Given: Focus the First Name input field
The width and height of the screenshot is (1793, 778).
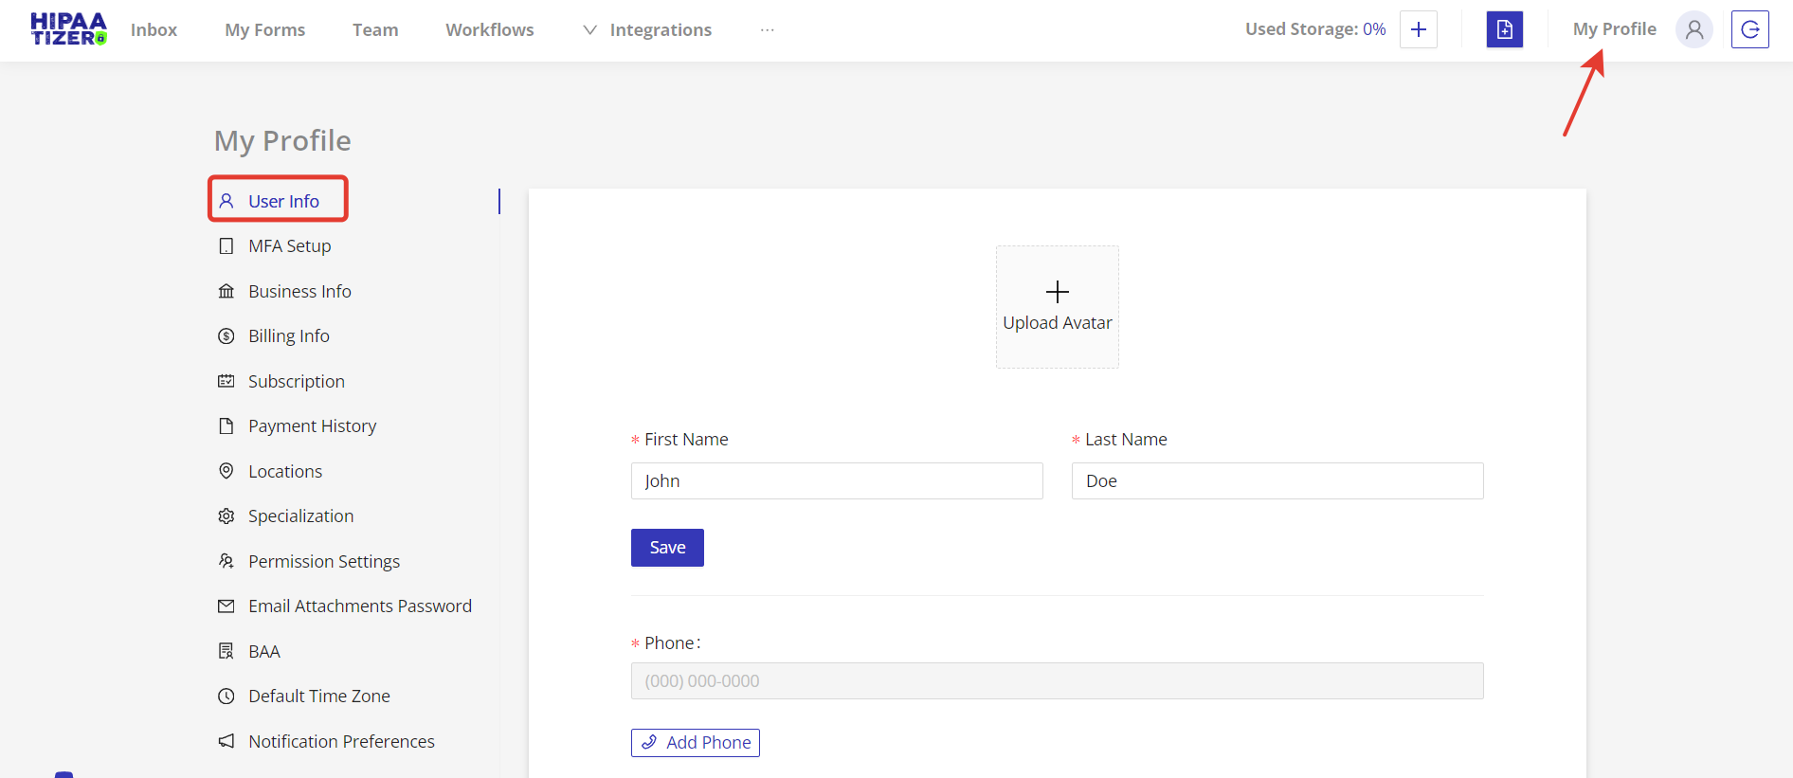Looking at the screenshot, I should (x=836, y=481).
